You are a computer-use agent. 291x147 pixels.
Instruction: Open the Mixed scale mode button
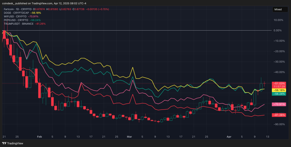pyautogui.click(x=278, y=9)
